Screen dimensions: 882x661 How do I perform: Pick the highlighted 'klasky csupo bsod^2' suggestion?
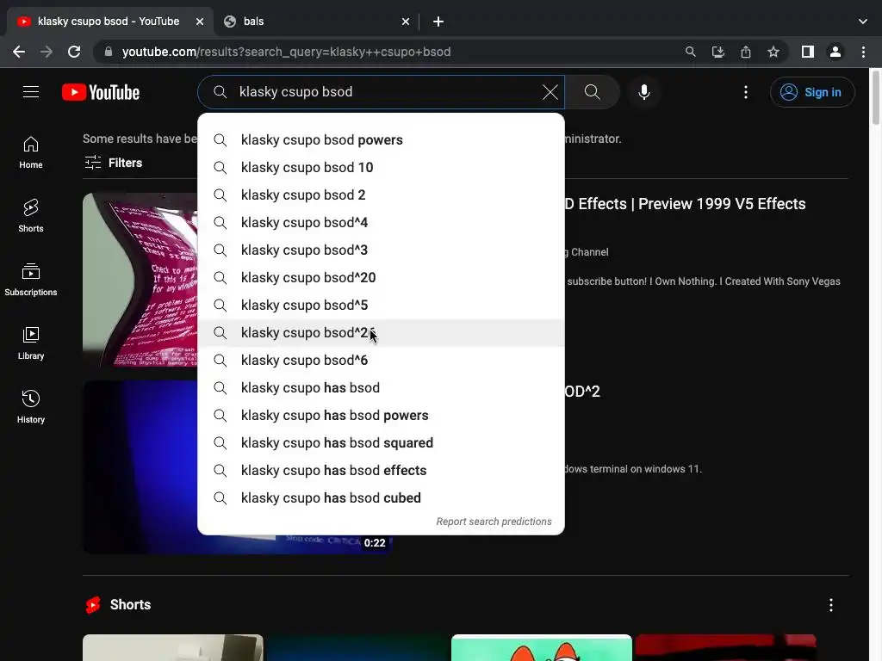(381, 333)
